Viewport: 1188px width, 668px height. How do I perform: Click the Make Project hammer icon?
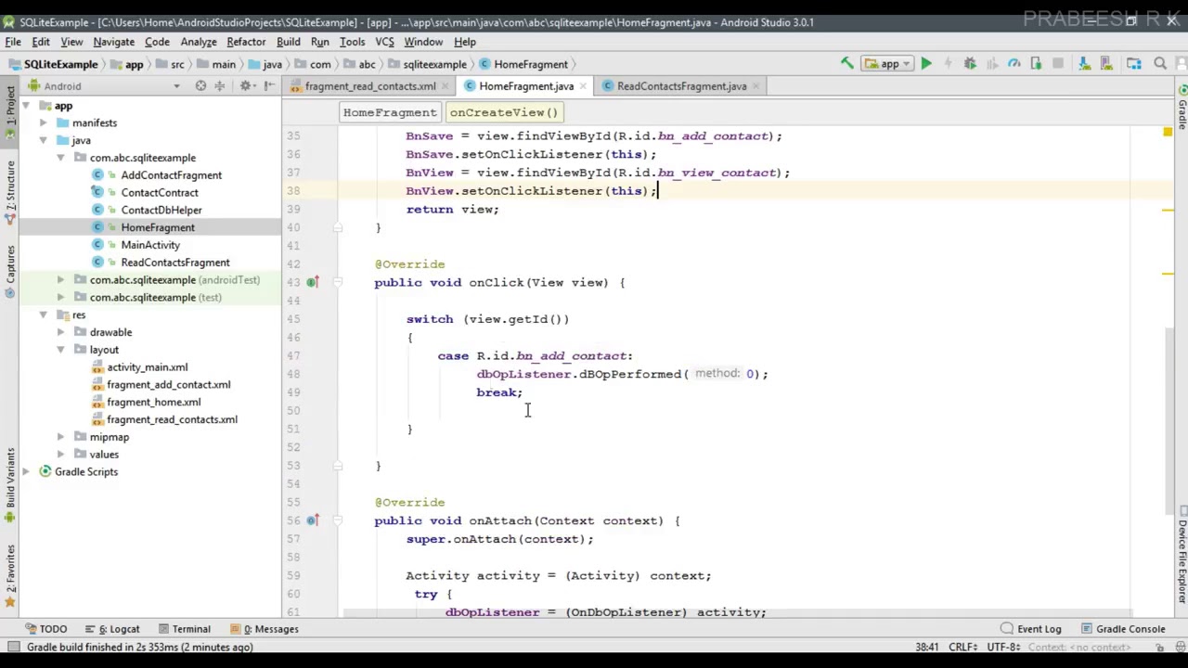pyautogui.click(x=846, y=64)
